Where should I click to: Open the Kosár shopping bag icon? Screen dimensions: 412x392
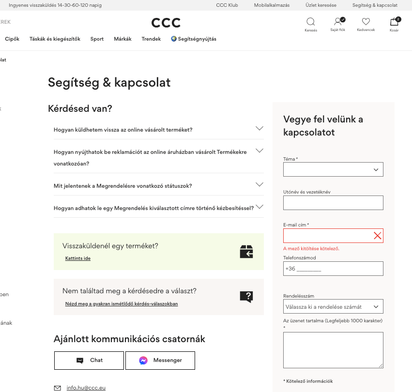pyautogui.click(x=394, y=22)
